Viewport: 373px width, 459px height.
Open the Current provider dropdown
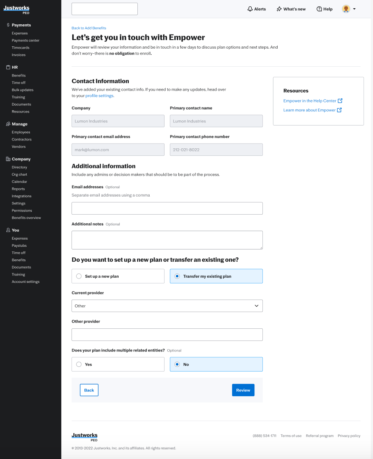tap(167, 306)
